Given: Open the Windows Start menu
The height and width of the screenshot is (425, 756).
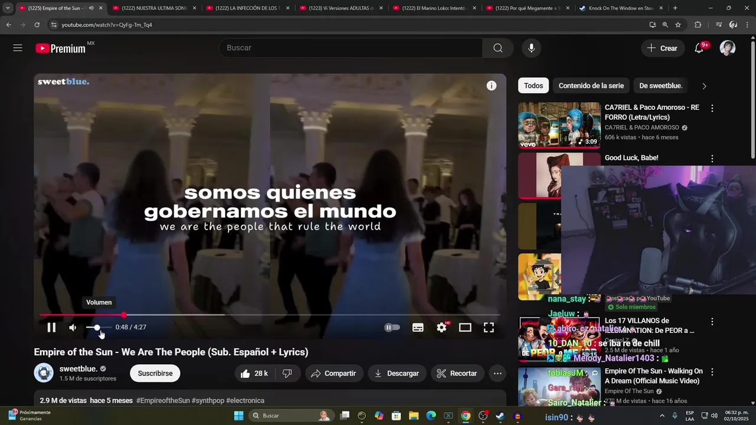Looking at the screenshot, I should [x=239, y=416].
